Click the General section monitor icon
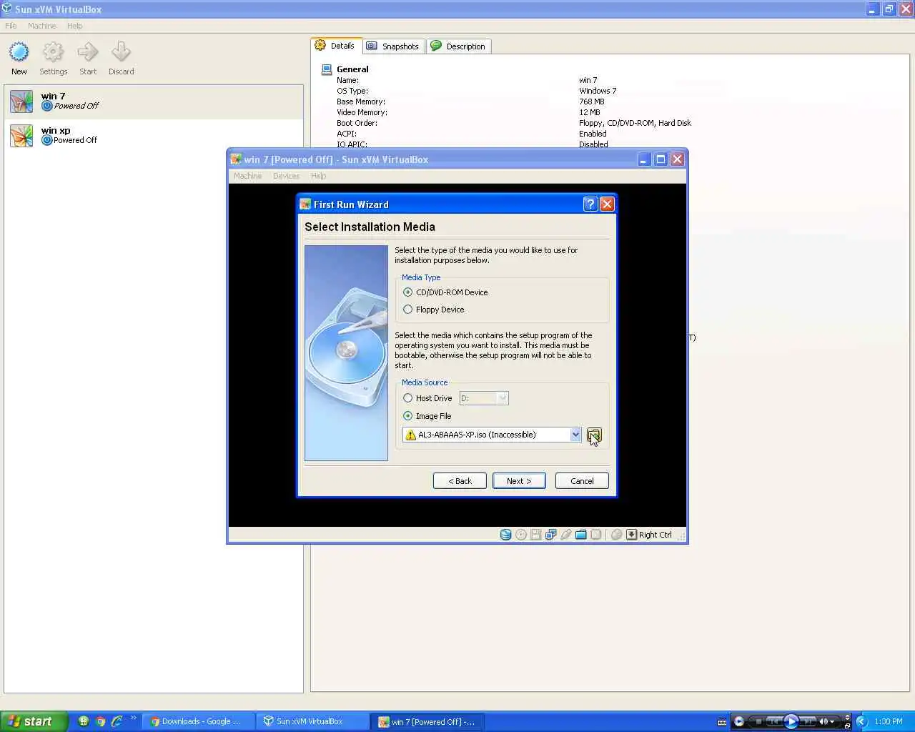 point(327,69)
